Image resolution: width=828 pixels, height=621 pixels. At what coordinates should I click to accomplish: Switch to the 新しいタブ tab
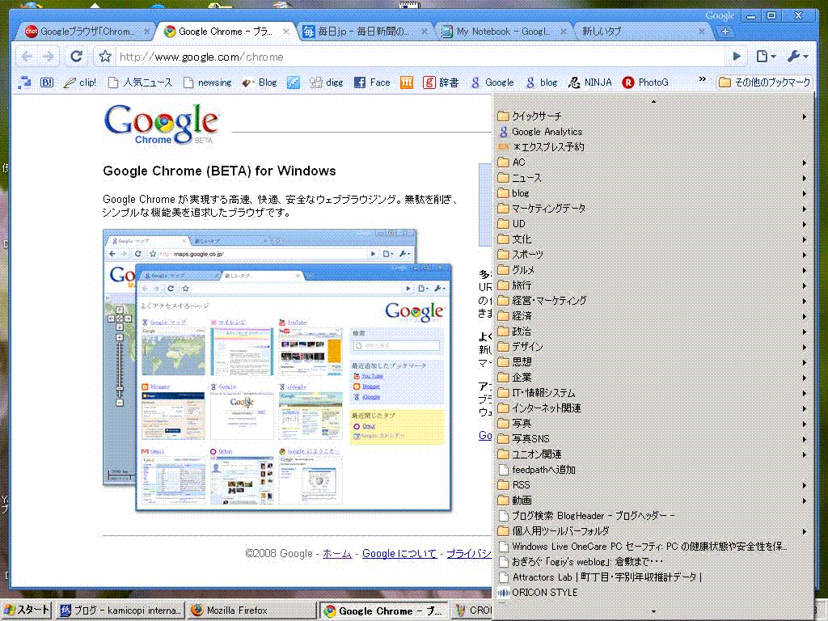641,32
